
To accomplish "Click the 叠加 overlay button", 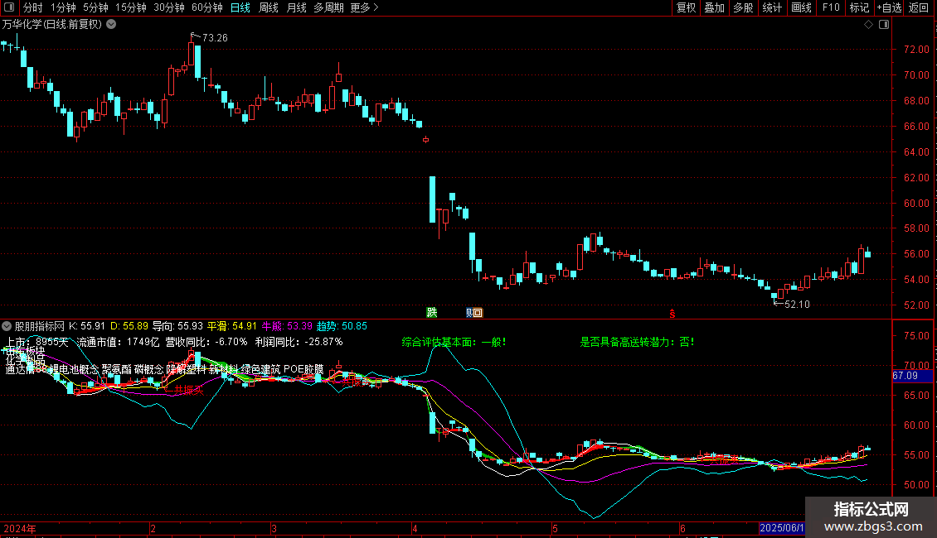I will tap(714, 8).
